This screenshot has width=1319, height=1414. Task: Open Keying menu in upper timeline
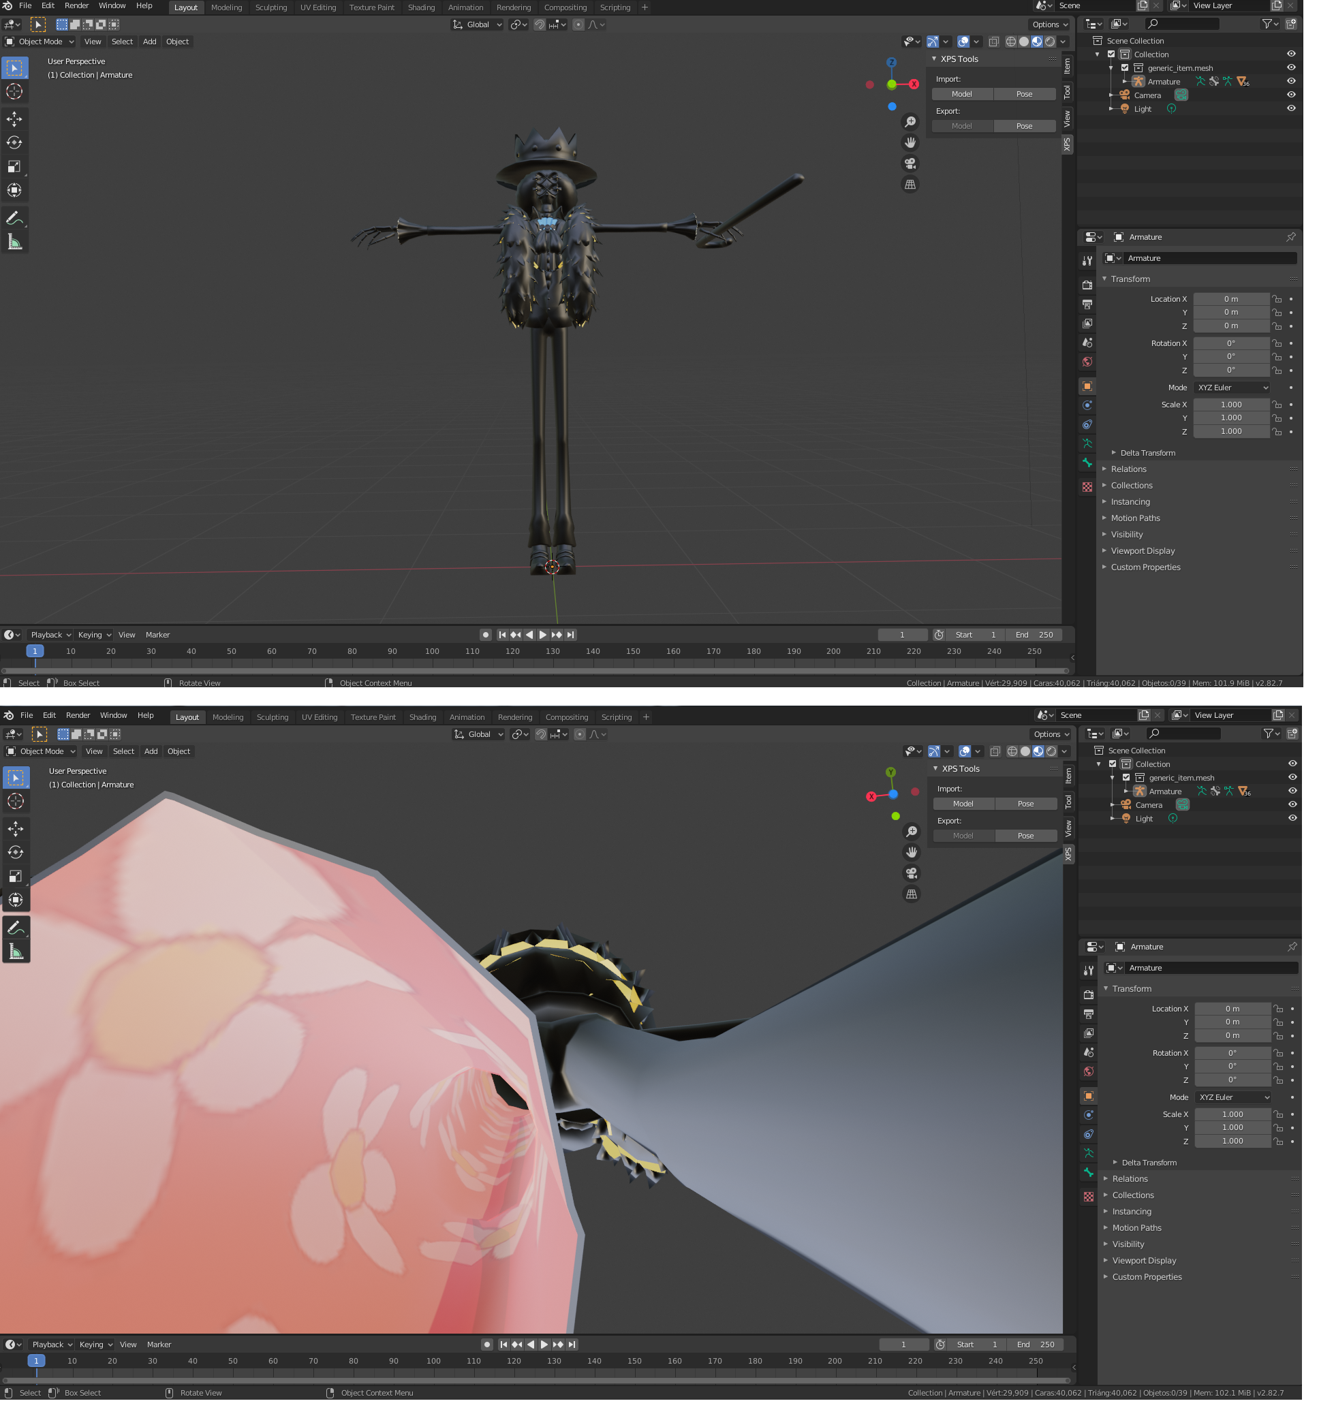point(94,635)
